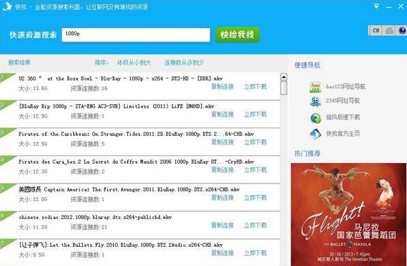
Task: Sort results by 体积从小到大
Action: click(134, 63)
